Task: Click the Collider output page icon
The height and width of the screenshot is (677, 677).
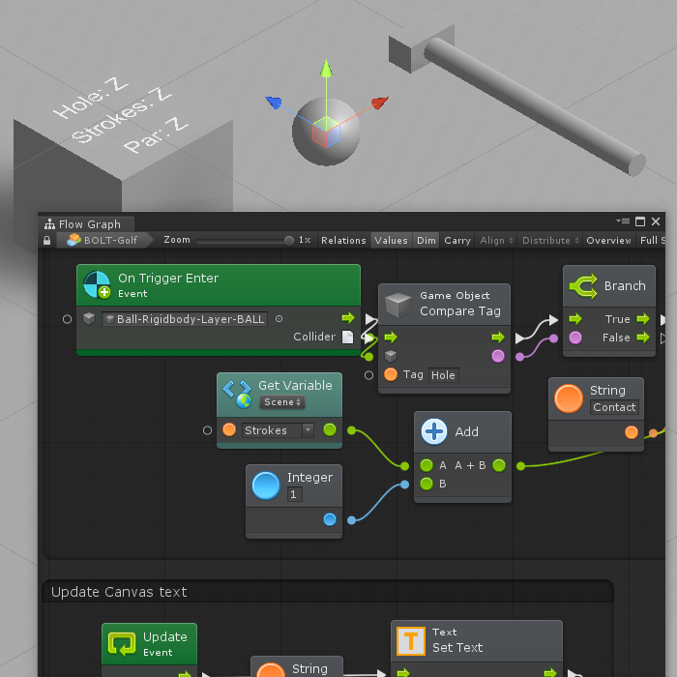Action: [347, 337]
